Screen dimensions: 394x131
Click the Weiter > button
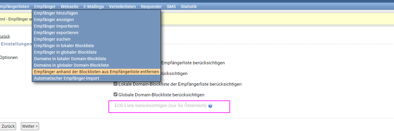[30, 126]
